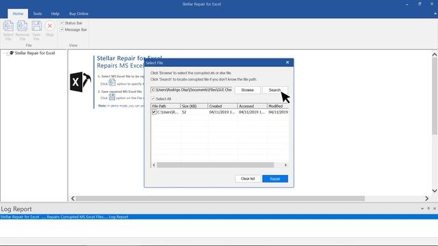Click the Size (KB) column header
Screen dimensions: 438x246
[194, 106]
